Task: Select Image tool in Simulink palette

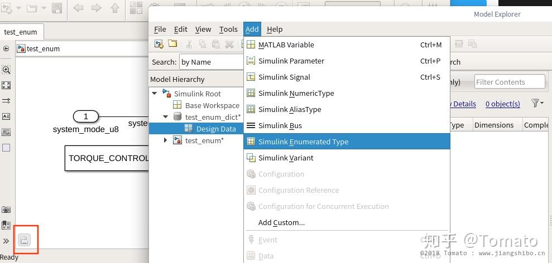Action: click(x=6, y=132)
